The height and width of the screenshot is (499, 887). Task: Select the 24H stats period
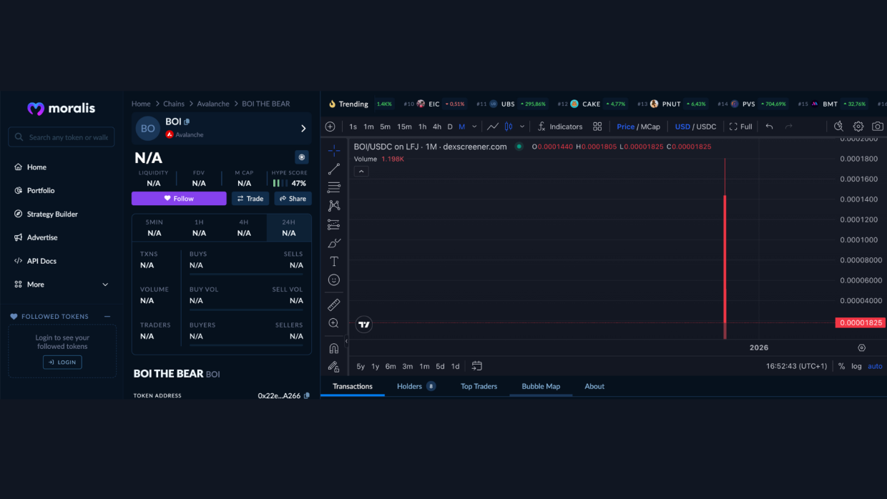tap(289, 227)
